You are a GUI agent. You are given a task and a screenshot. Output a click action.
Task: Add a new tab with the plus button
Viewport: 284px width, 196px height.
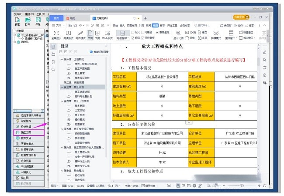pyautogui.click(x=145, y=18)
